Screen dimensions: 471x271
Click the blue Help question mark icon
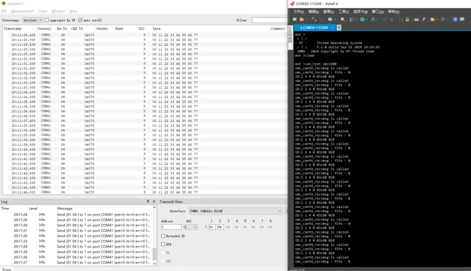tap(455, 20)
